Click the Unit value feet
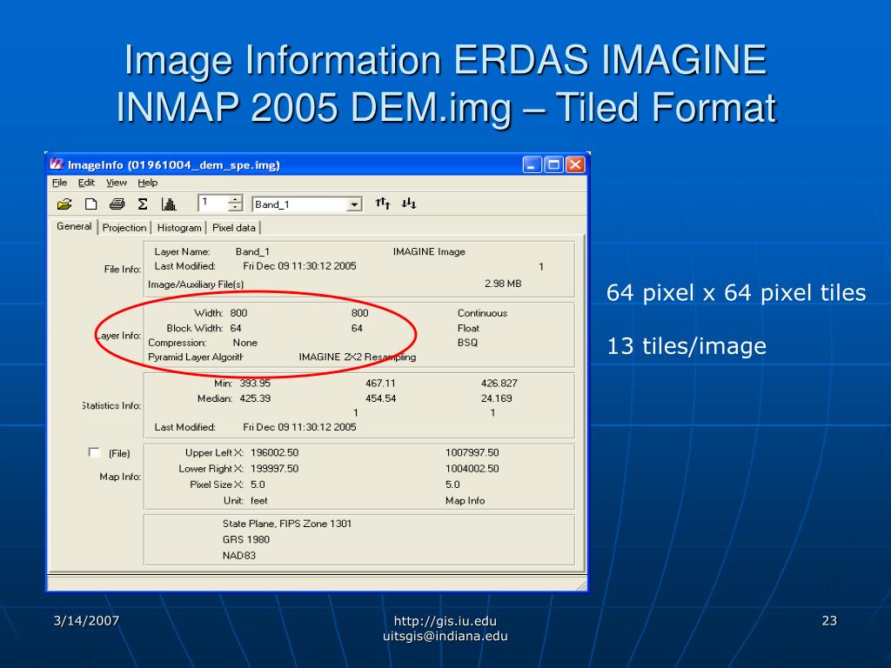The image size is (891, 668). pos(259,500)
